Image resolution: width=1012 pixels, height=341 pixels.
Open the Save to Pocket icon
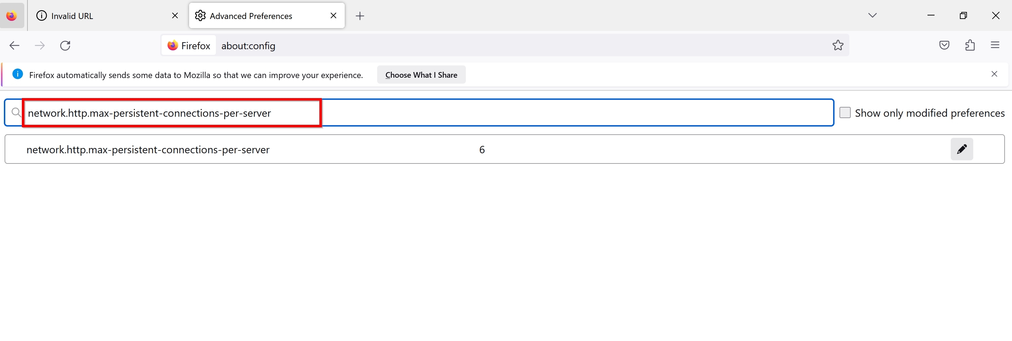944,45
